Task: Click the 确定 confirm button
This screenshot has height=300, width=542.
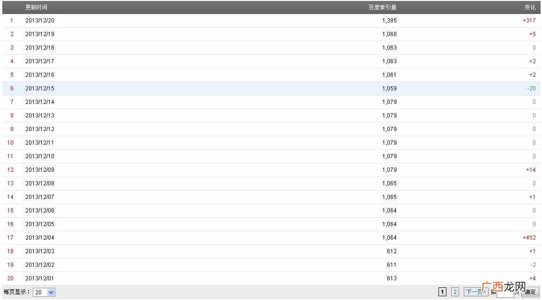Action: click(531, 292)
